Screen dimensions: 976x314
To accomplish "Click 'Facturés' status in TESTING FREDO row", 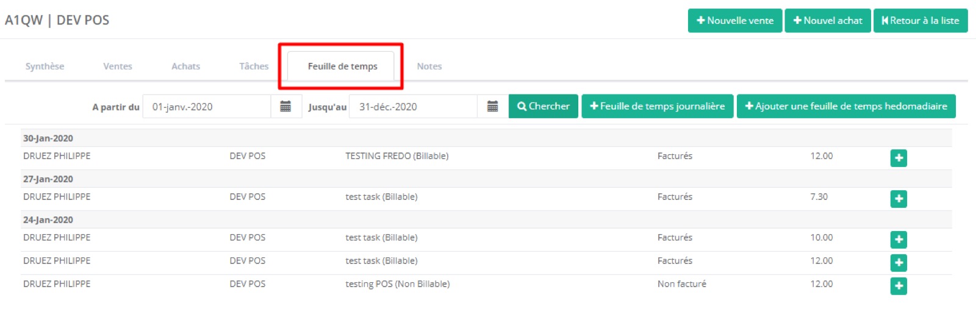I will click(675, 156).
